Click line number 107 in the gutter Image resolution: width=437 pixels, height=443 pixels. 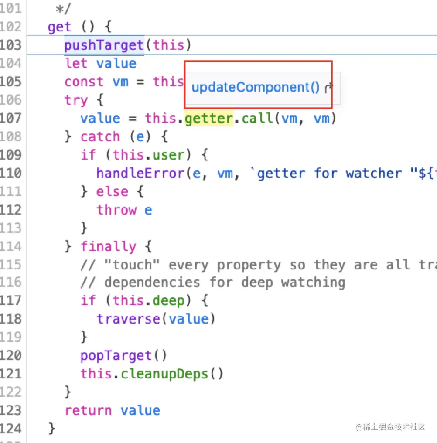(x=11, y=118)
